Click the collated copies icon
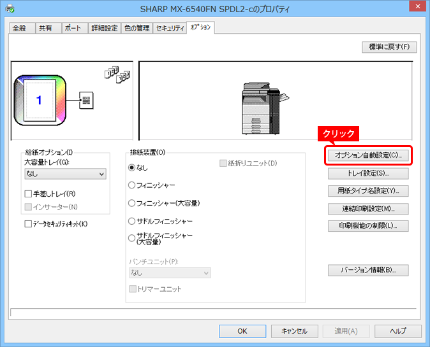The image size is (430, 347). pos(117,74)
